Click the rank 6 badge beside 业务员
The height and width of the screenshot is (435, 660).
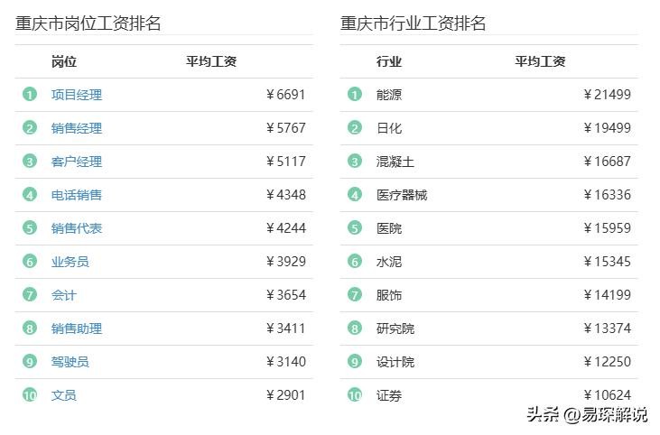(x=30, y=262)
